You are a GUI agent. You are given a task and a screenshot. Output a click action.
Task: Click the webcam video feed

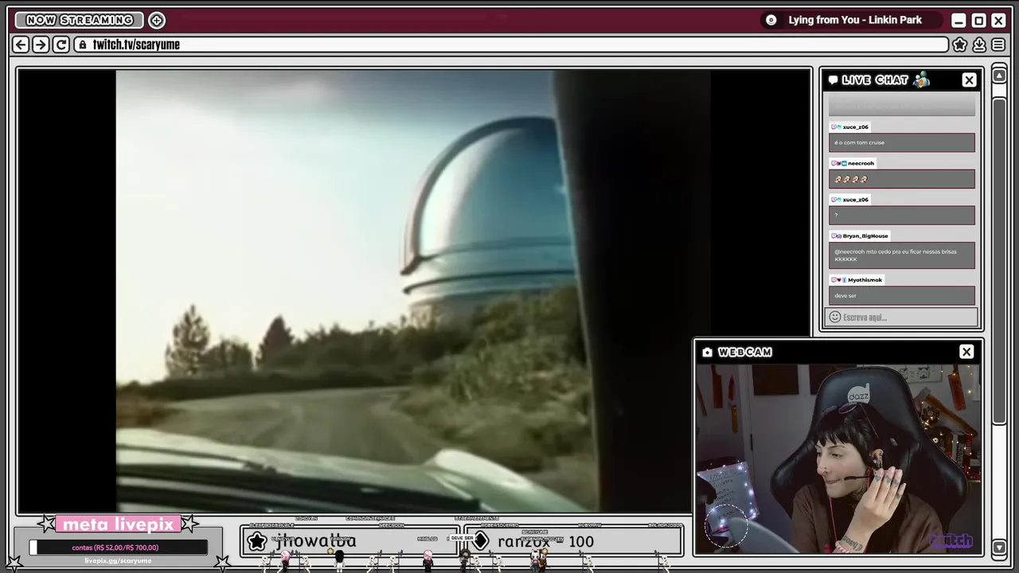click(x=838, y=459)
